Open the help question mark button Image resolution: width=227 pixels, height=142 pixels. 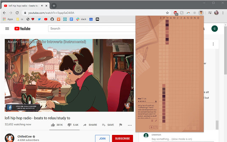pos(156,127)
